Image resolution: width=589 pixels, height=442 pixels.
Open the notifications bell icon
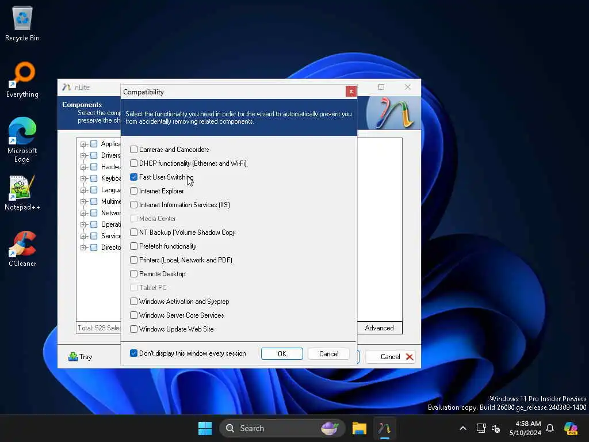point(550,428)
